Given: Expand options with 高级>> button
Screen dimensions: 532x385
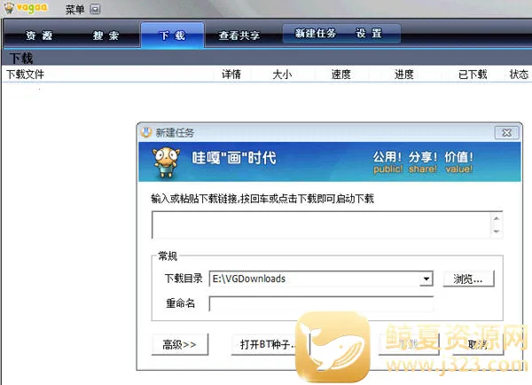Looking at the screenshot, I should click(x=180, y=344).
